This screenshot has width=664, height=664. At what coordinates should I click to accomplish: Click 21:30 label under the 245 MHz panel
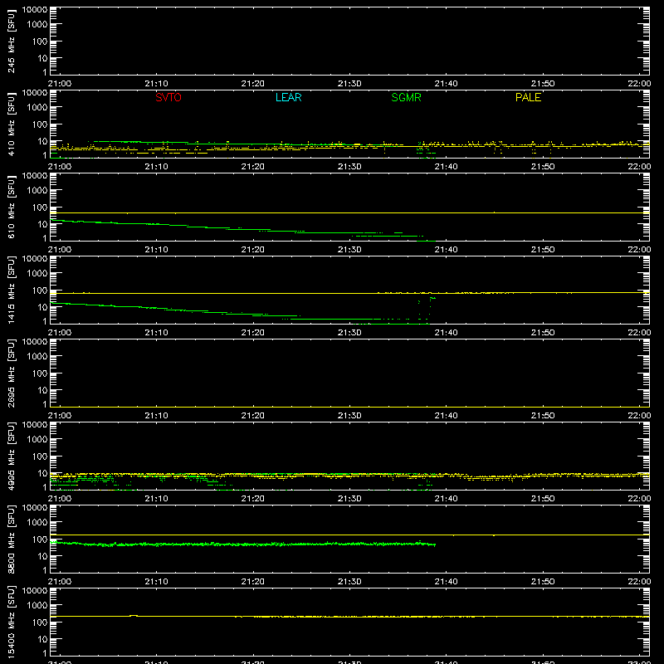[349, 84]
